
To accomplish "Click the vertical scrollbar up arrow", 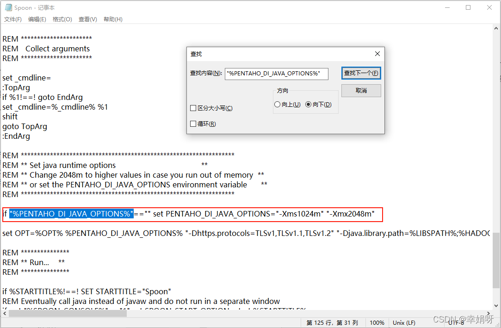I will tap(496, 28).
